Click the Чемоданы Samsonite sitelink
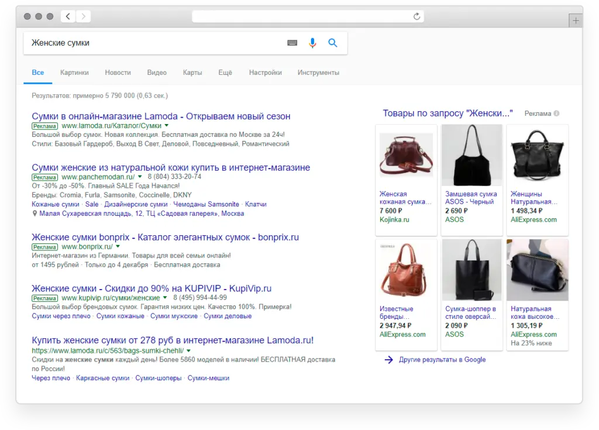This screenshot has width=599, height=430. pyautogui.click(x=206, y=205)
